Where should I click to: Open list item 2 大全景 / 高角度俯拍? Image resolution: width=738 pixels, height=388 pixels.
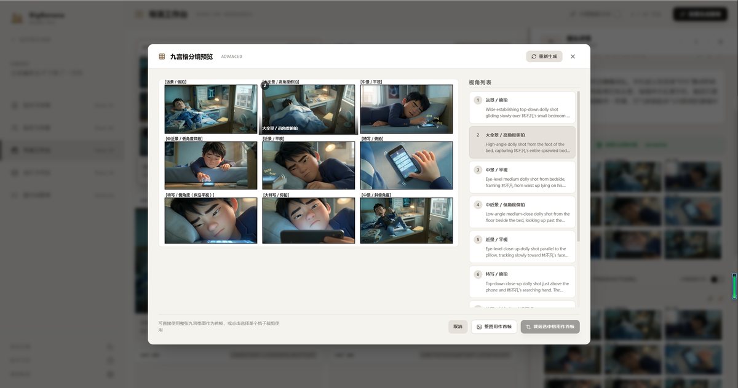tap(522, 143)
